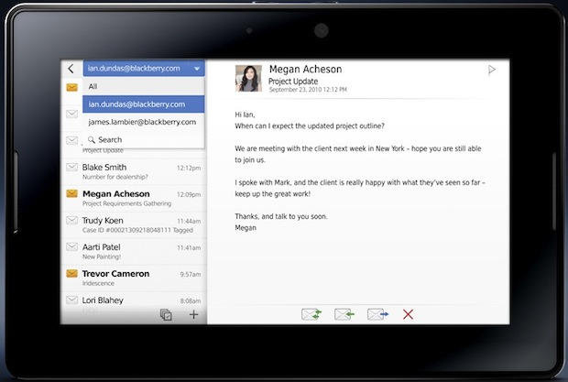
Task: Compose a new message with the plus icon
Action: (193, 314)
